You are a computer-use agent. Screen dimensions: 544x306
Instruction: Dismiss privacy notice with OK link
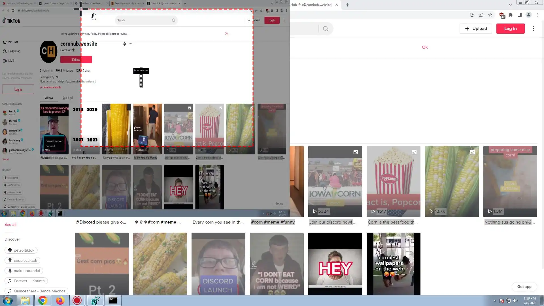[x=425, y=47]
